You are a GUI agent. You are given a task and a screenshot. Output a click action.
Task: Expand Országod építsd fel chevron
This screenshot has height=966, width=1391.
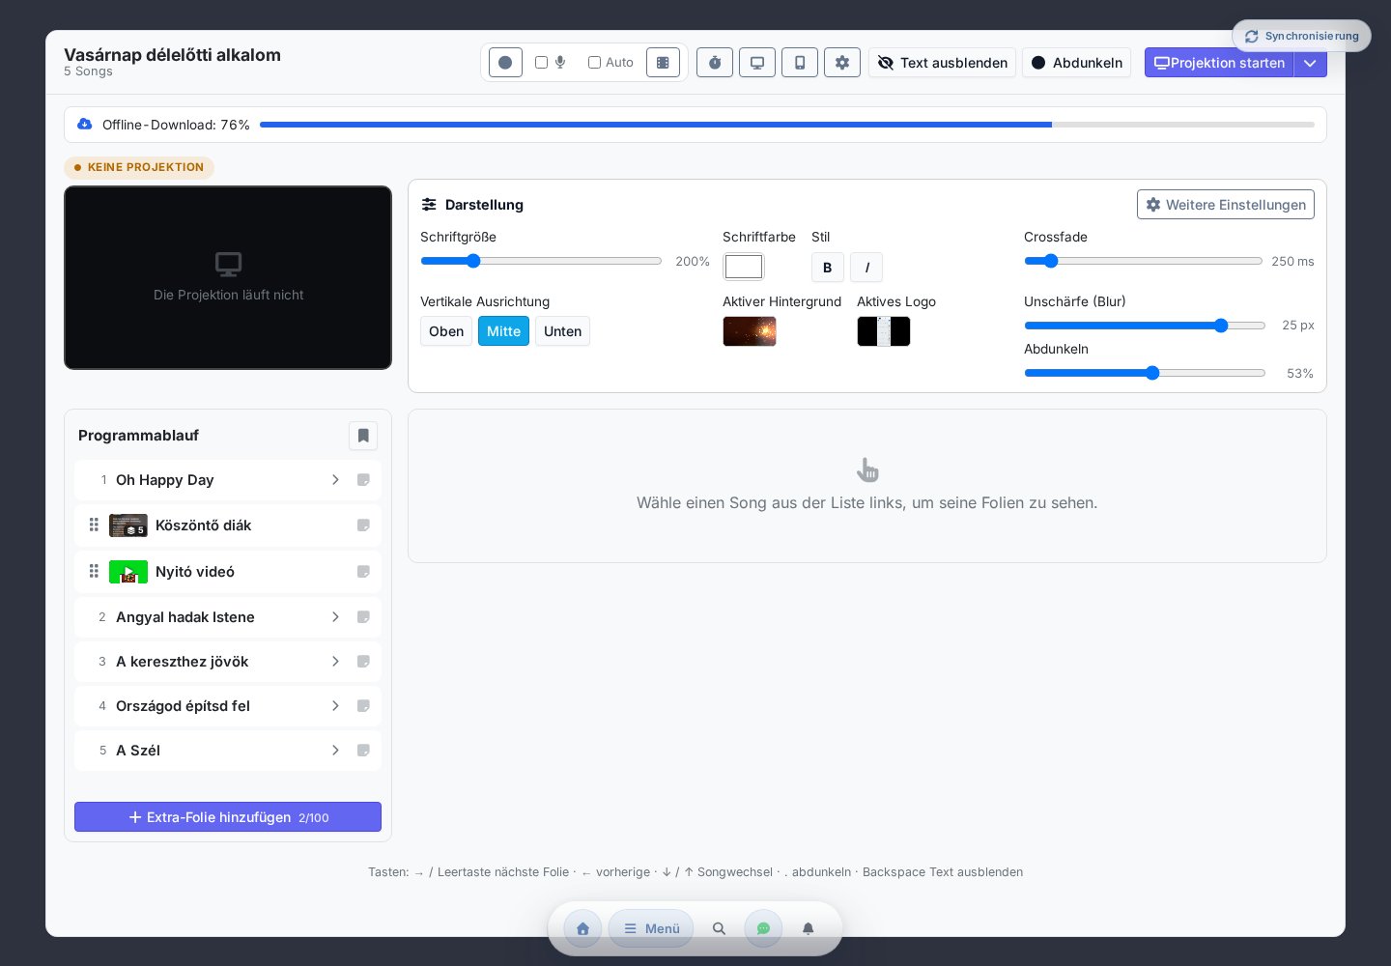(x=335, y=706)
